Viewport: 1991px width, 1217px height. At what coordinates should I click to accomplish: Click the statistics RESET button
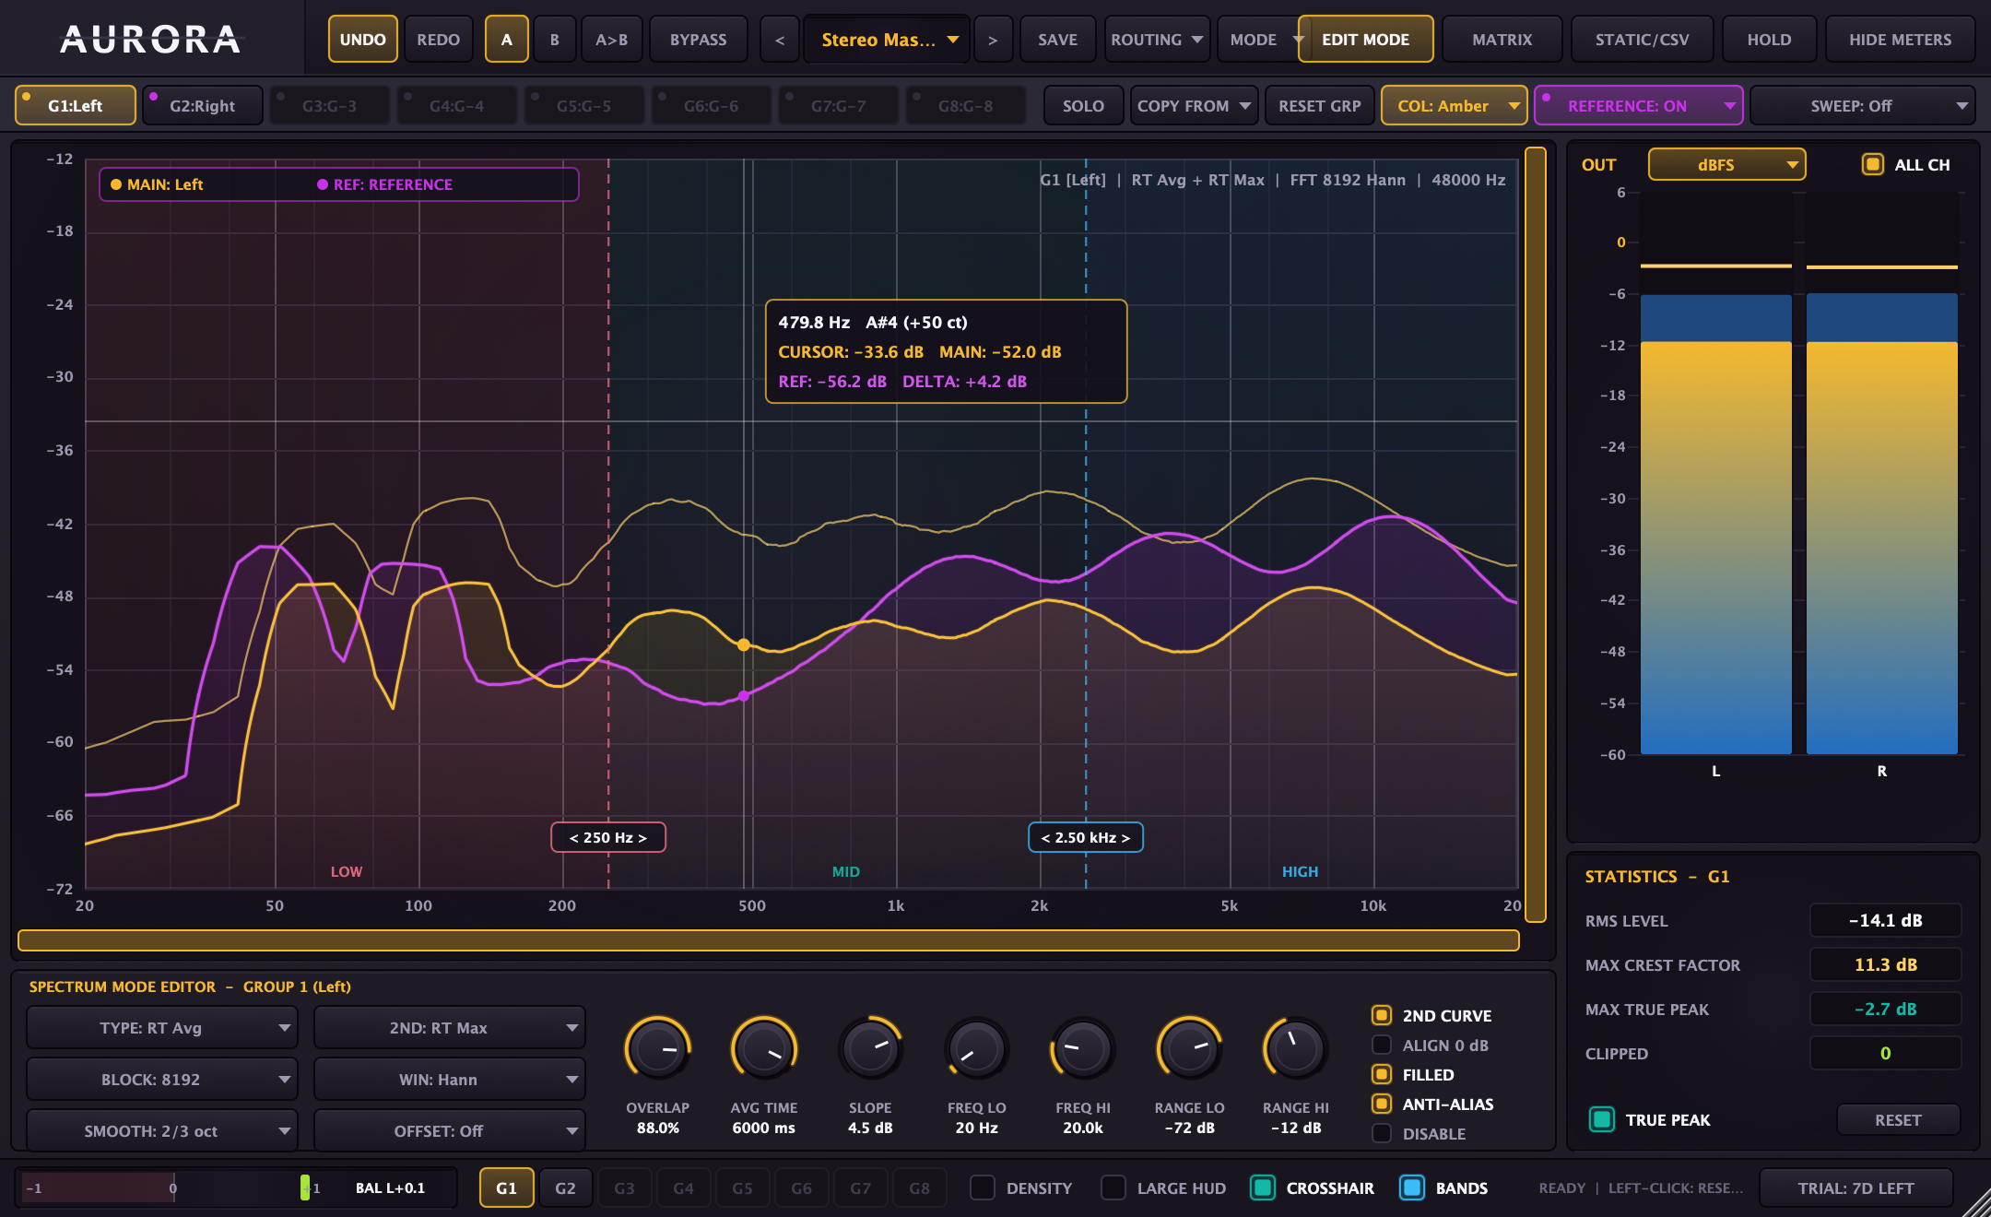point(1899,1119)
